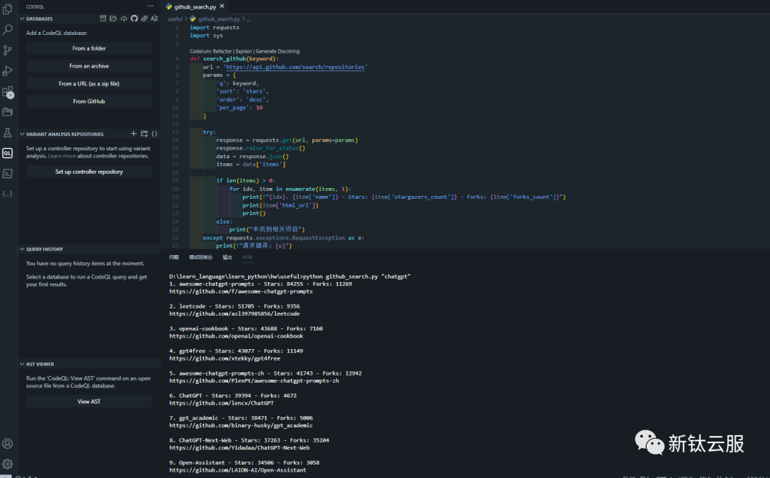Sort databases with the AZ icon
This screenshot has width=770, height=478.
[x=154, y=19]
